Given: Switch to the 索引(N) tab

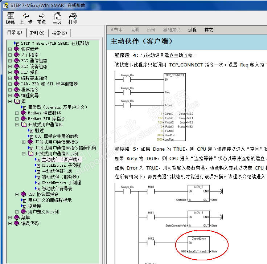Looking at the screenshot, I should [x=37, y=33].
